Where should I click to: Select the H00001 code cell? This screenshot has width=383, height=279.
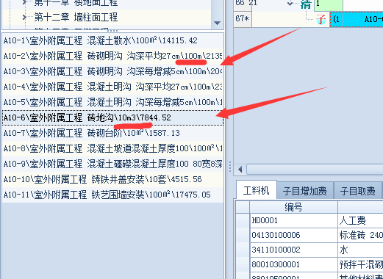293,220
